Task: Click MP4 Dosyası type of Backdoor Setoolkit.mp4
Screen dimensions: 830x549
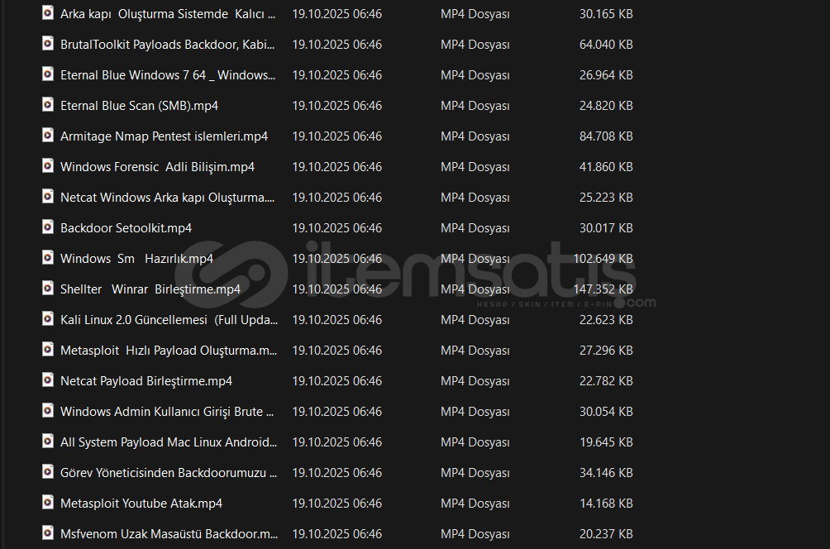Action: tap(475, 228)
